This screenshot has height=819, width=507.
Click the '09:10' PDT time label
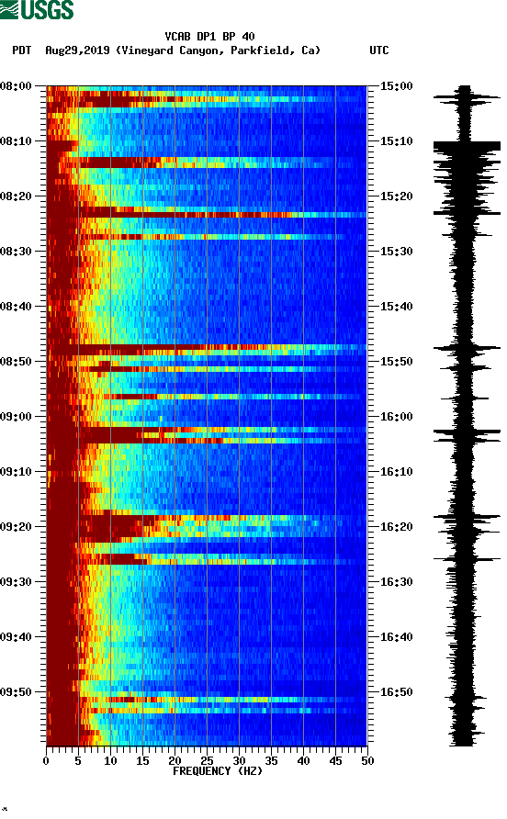(x=17, y=472)
